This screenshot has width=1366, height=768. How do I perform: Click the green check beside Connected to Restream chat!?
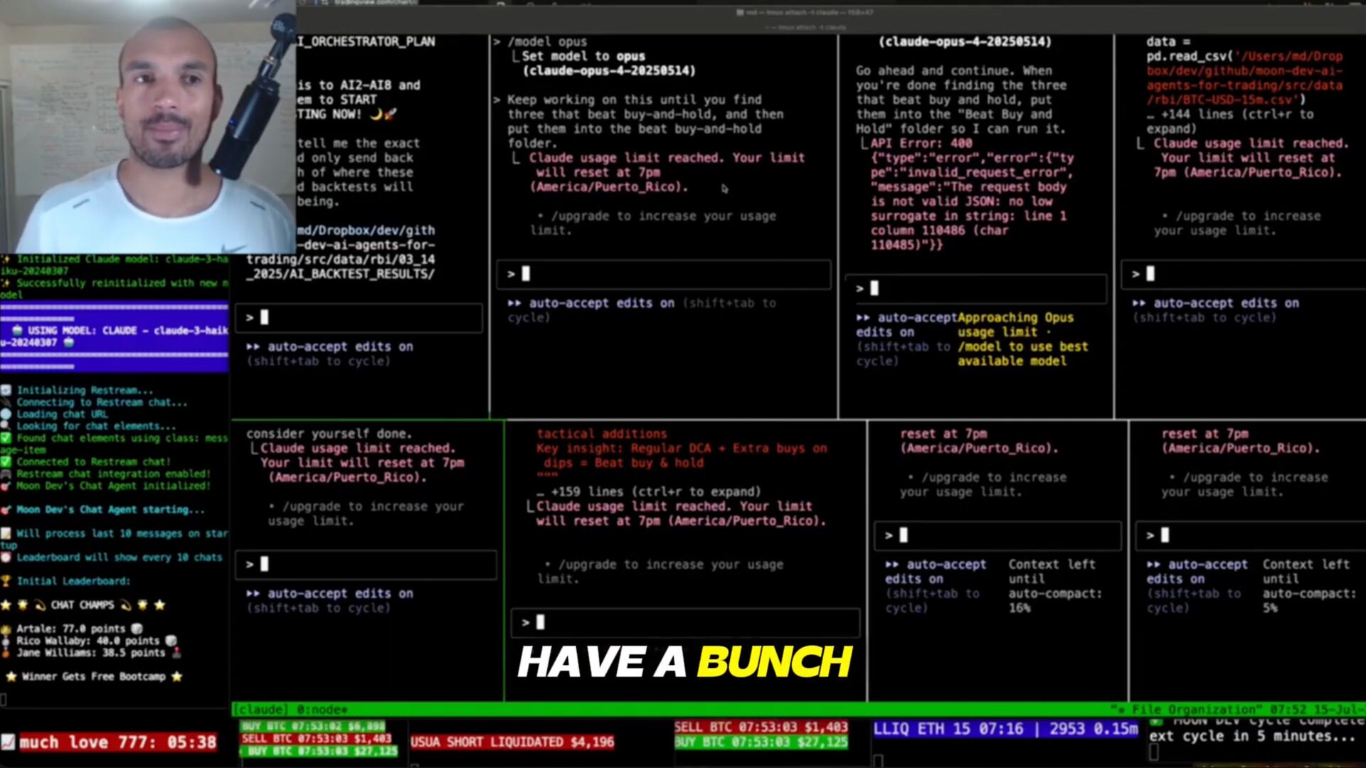pyautogui.click(x=6, y=462)
